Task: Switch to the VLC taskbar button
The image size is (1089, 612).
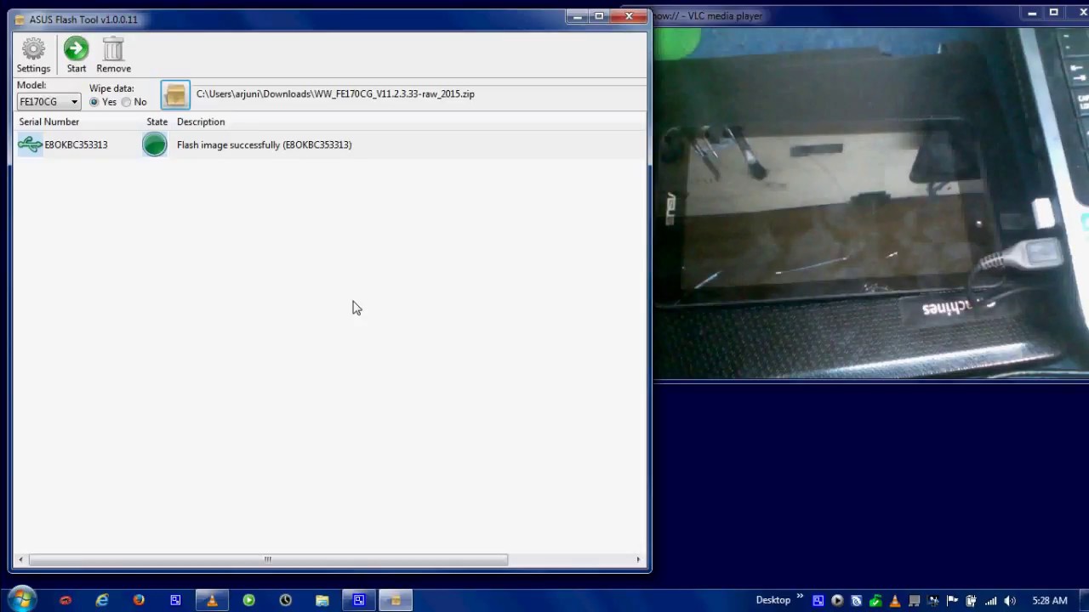Action: coord(212,600)
